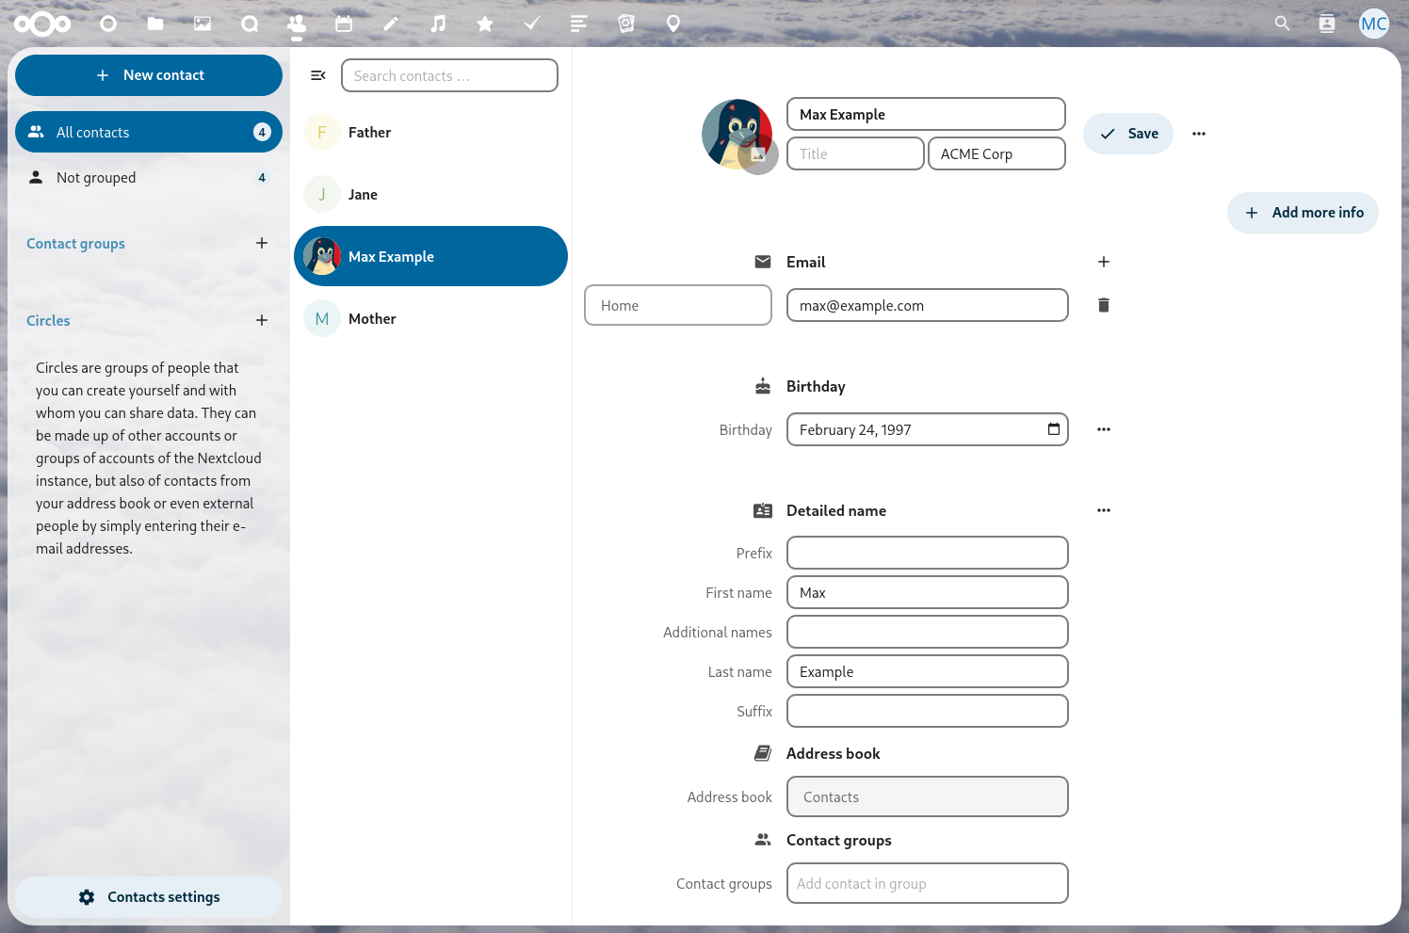This screenshot has height=933, width=1409.
Task: Click the search magnifier in top bar
Action: pos(1282,24)
